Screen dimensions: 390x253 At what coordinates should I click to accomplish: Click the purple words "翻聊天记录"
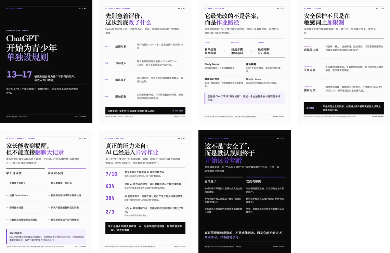pyautogui.click(x=50, y=152)
